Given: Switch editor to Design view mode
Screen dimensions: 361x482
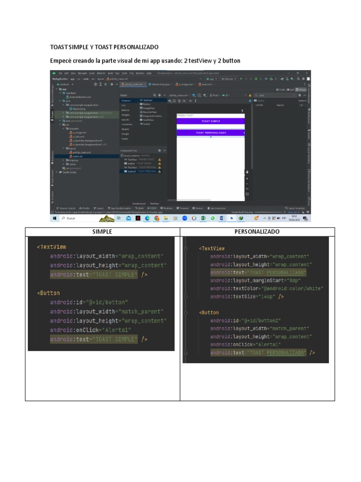Looking at the screenshot, I should (301, 89).
